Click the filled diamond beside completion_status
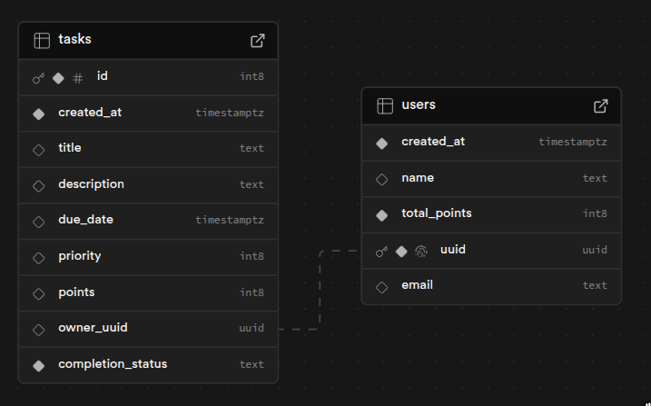 [39, 365]
